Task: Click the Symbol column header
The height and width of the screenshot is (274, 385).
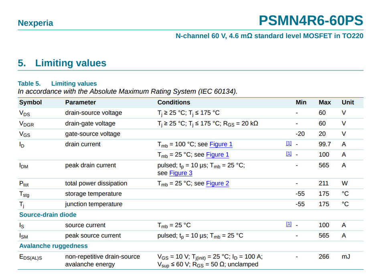Action: click(30, 102)
